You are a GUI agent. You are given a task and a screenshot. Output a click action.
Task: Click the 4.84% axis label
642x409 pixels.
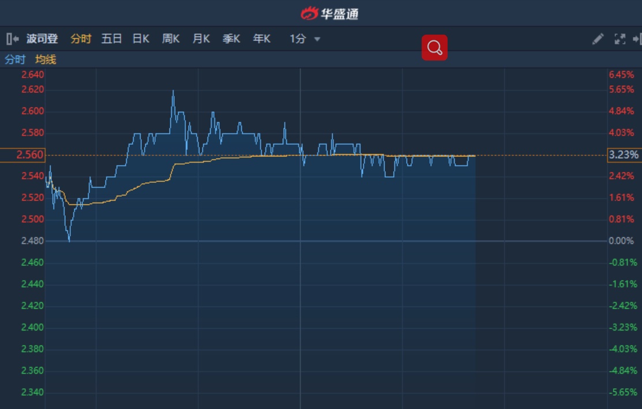tap(622, 111)
